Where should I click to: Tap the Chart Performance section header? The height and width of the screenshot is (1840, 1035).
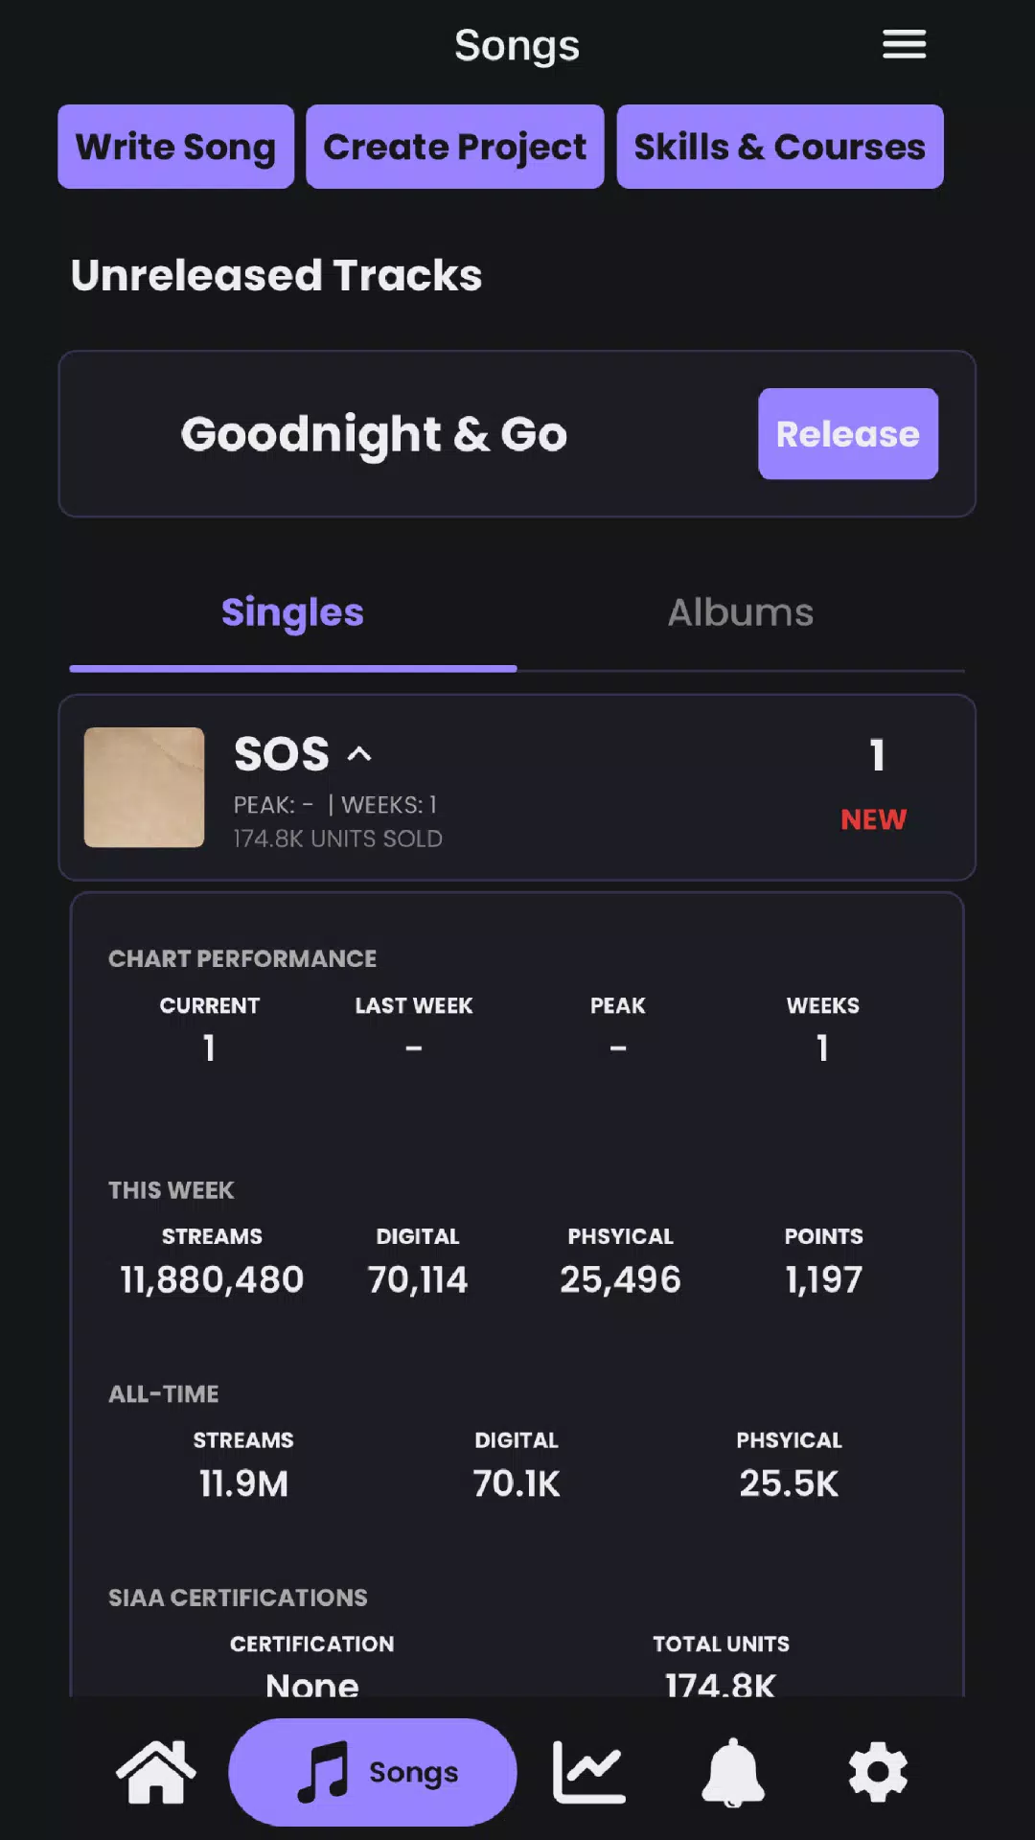click(242, 958)
